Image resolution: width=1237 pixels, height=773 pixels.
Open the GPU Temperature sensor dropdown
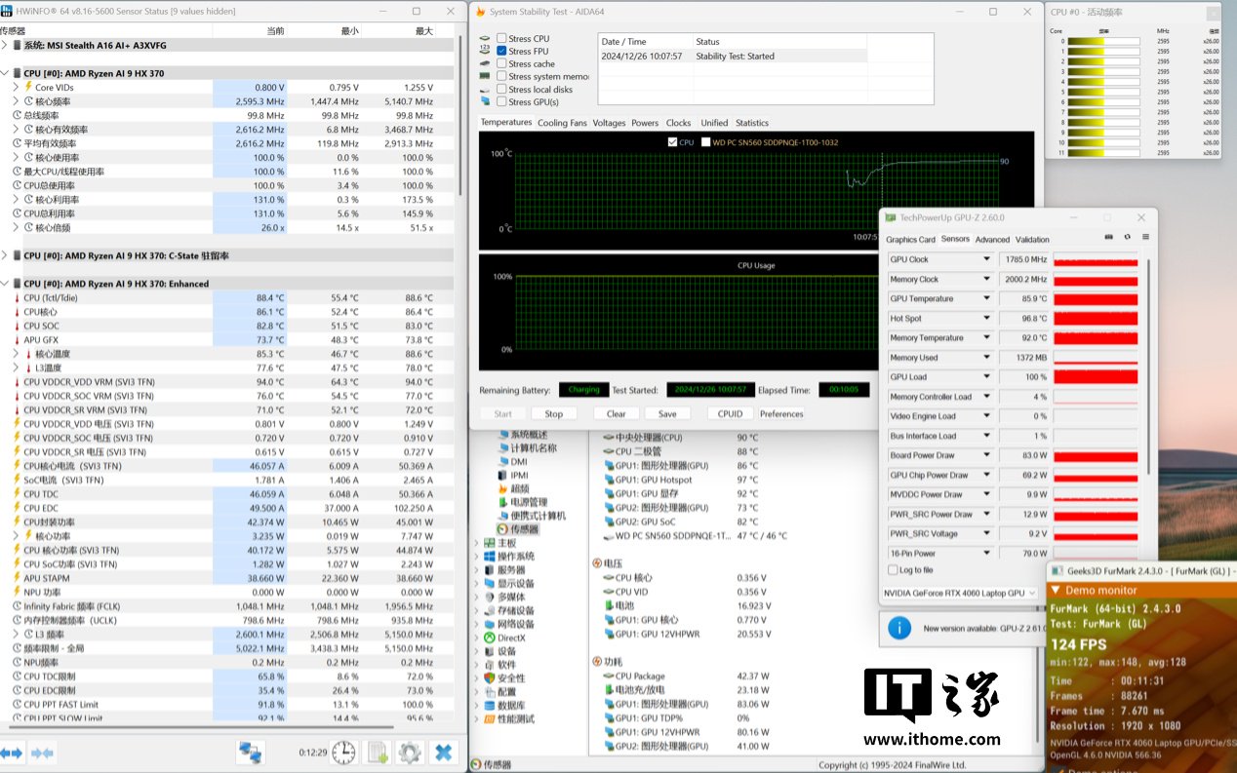click(x=986, y=299)
